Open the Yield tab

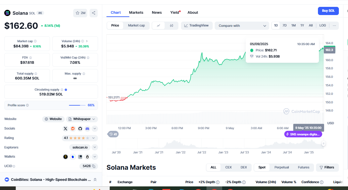coord(175,12)
